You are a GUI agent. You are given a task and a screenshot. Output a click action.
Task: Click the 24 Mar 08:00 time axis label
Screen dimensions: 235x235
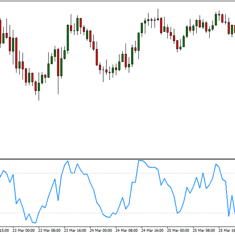click(126, 231)
